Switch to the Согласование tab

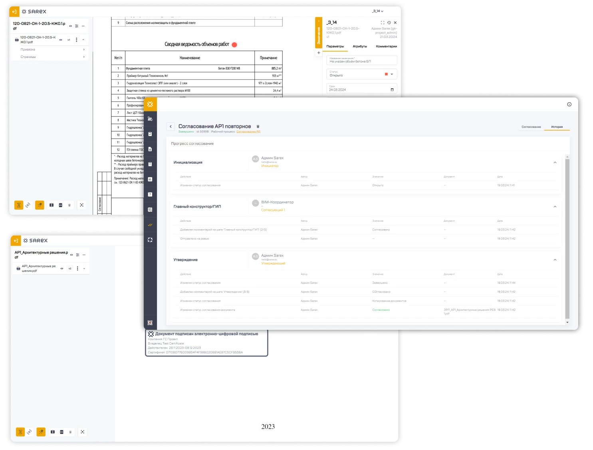click(x=531, y=127)
